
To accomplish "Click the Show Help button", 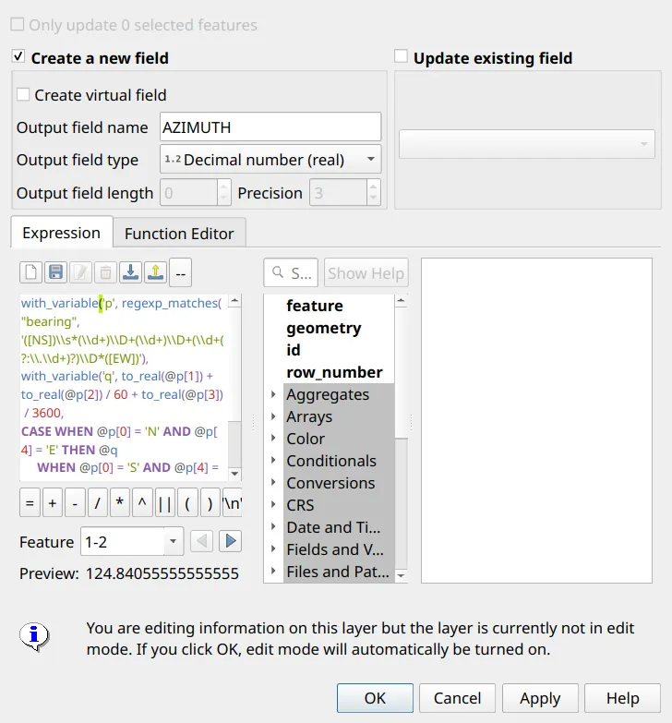I will point(366,273).
